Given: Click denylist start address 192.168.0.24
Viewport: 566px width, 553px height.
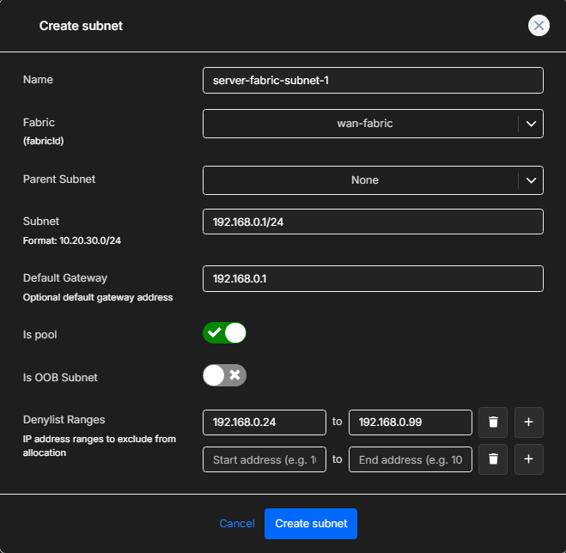Looking at the screenshot, I should coord(265,422).
